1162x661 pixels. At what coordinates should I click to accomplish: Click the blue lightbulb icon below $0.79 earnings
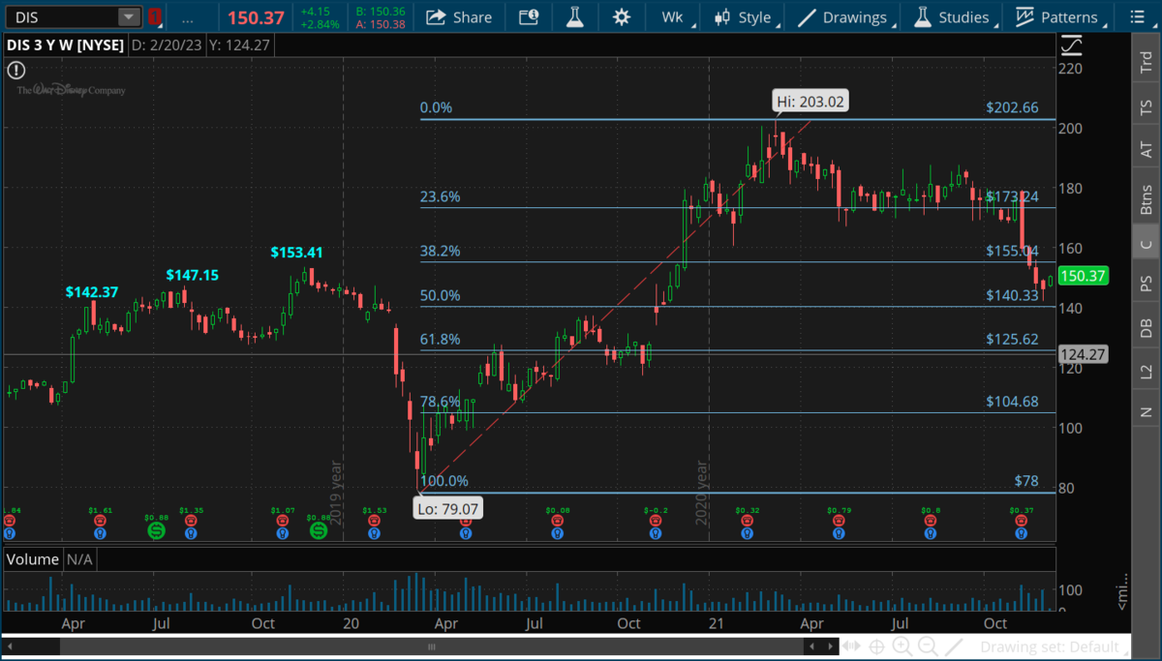(x=839, y=532)
